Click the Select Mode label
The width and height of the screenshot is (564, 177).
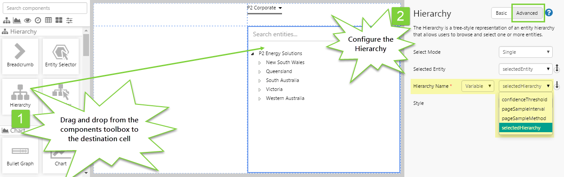pyautogui.click(x=427, y=52)
